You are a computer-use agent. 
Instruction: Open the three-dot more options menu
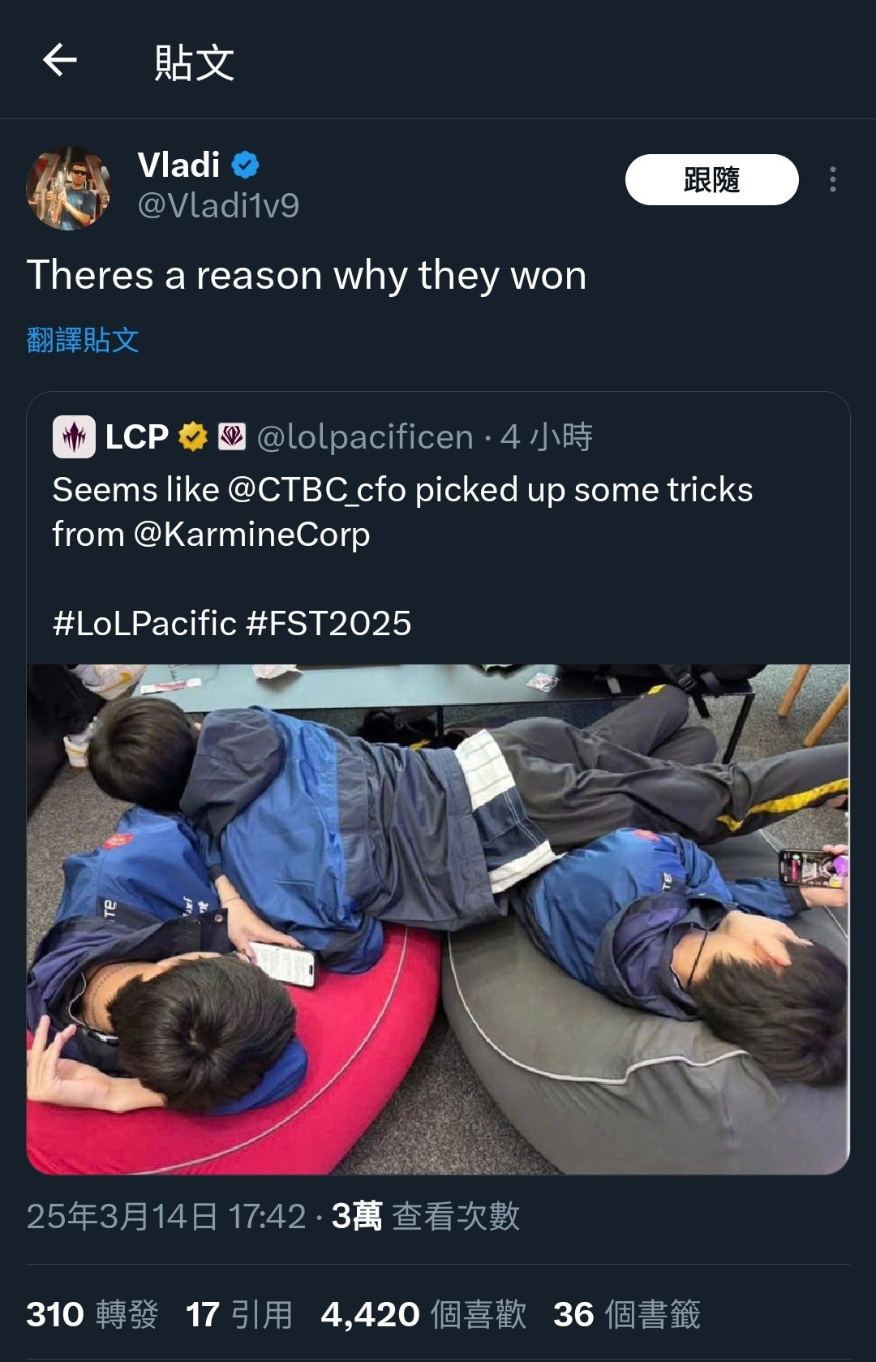[x=832, y=179]
